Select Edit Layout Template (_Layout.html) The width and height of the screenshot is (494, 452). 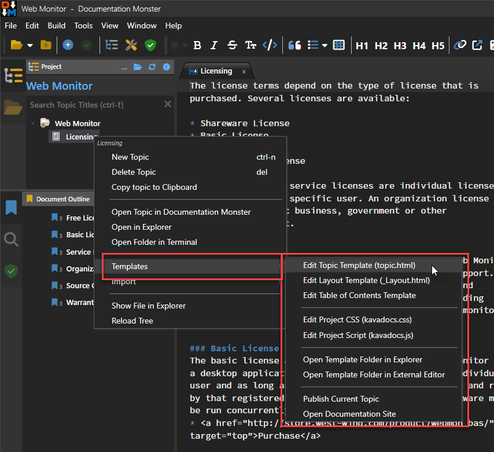coord(373,281)
